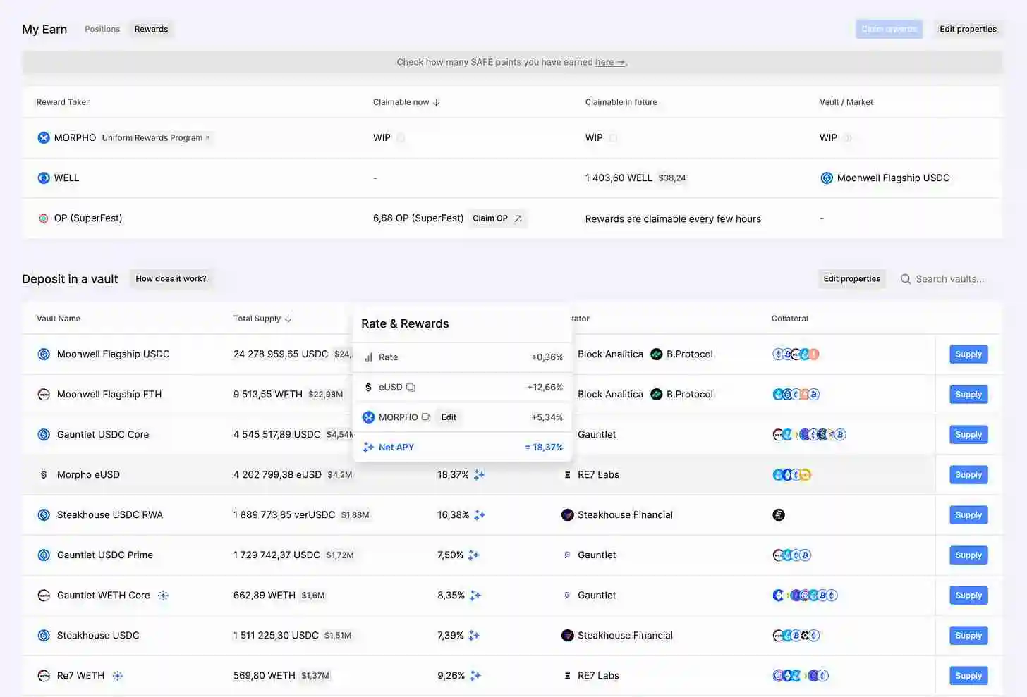Click the rewards sparkle icon beside 18,37%

point(480,474)
